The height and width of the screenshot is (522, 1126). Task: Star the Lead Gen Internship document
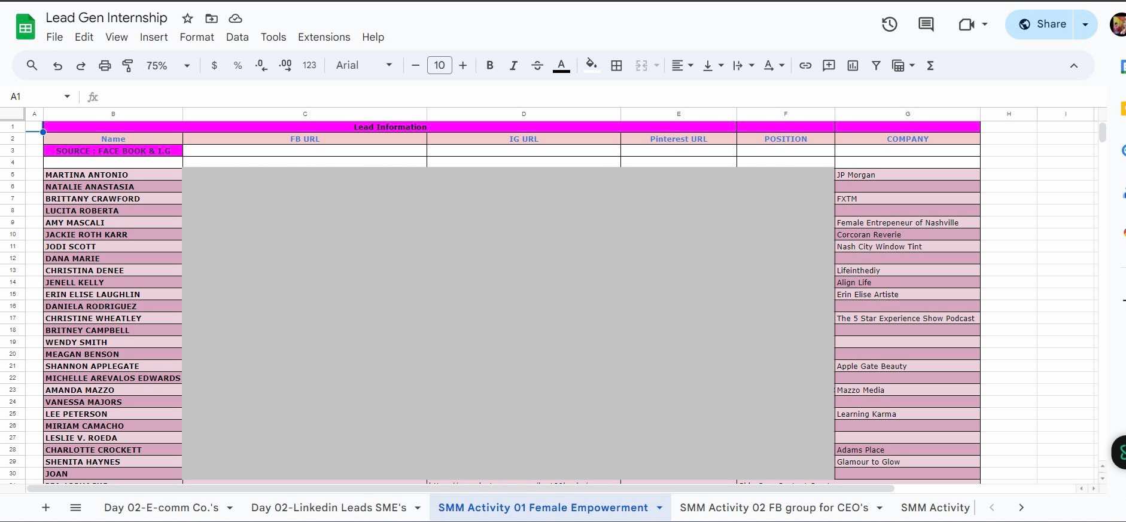click(x=187, y=19)
